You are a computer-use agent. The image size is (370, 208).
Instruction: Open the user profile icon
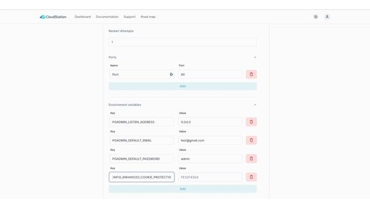pyautogui.click(x=327, y=17)
